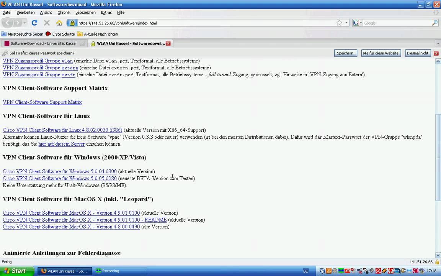Open the list-all-tabs dropdown arrow
The height and width of the screenshot is (276, 441).
point(438,43)
